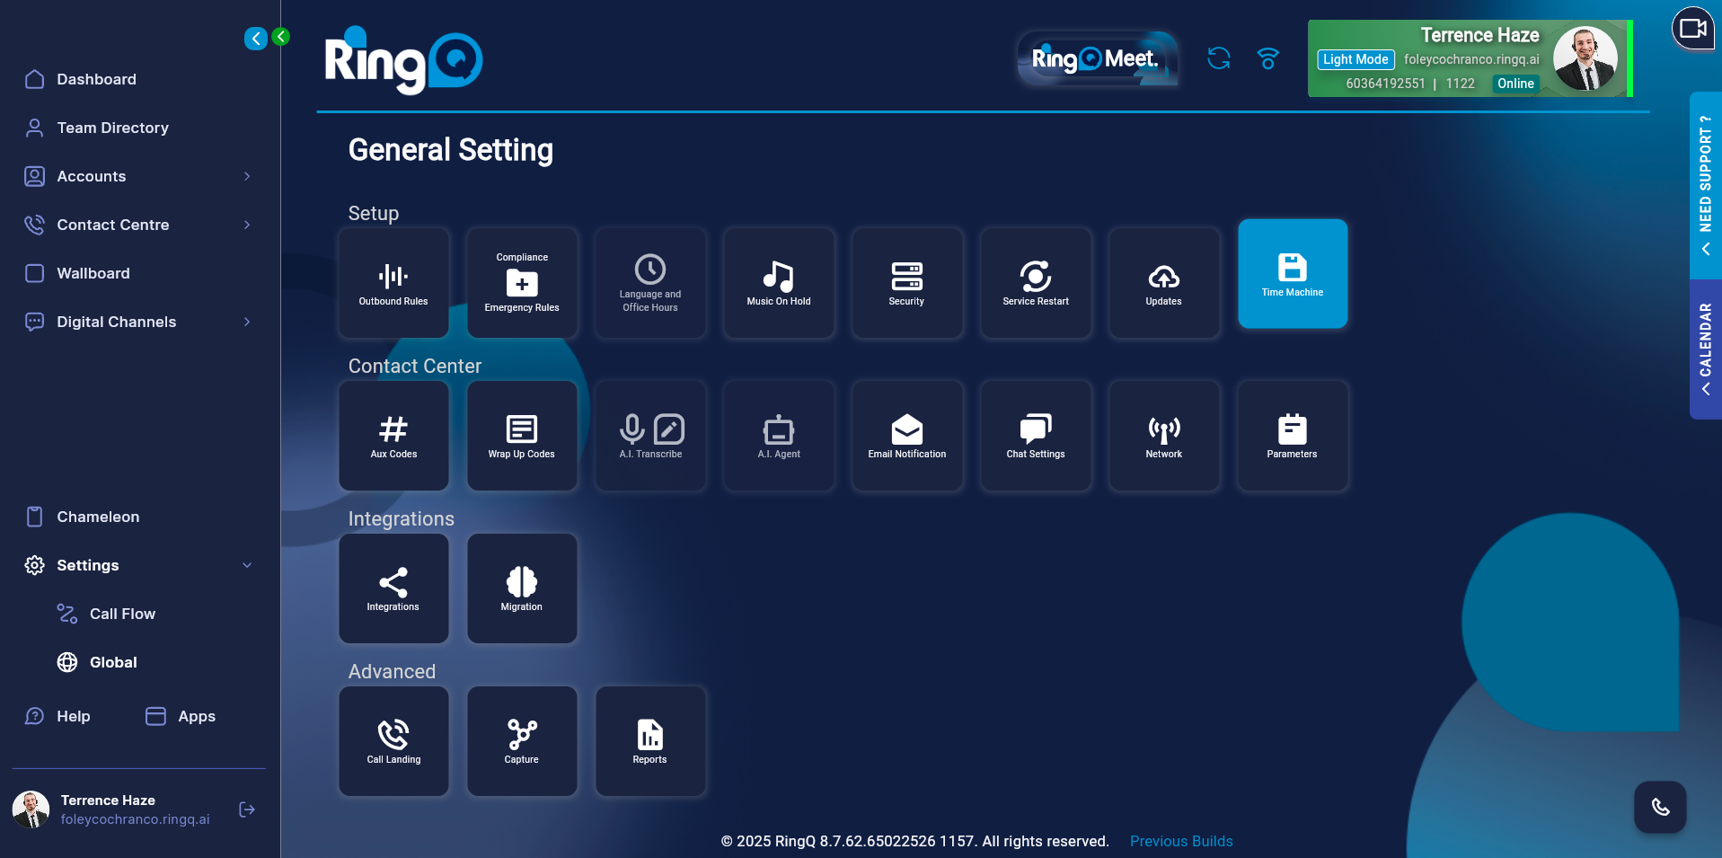The width and height of the screenshot is (1722, 858).
Task: Toggle the Online status indicator
Action: pyautogui.click(x=1514, y=84)
